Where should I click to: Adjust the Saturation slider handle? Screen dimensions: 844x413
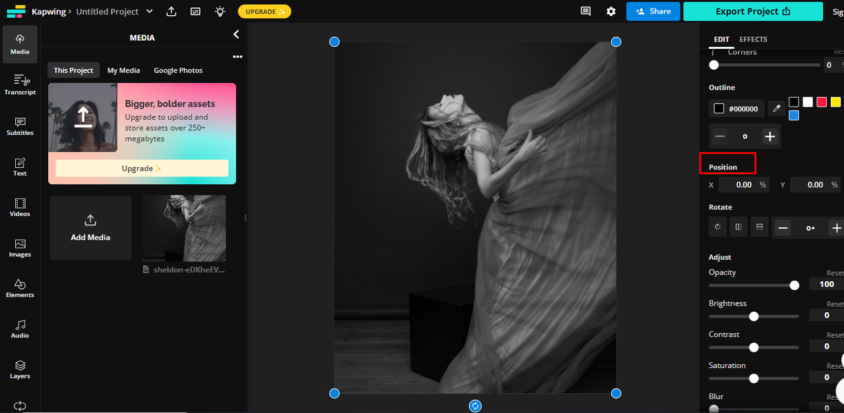754,378
